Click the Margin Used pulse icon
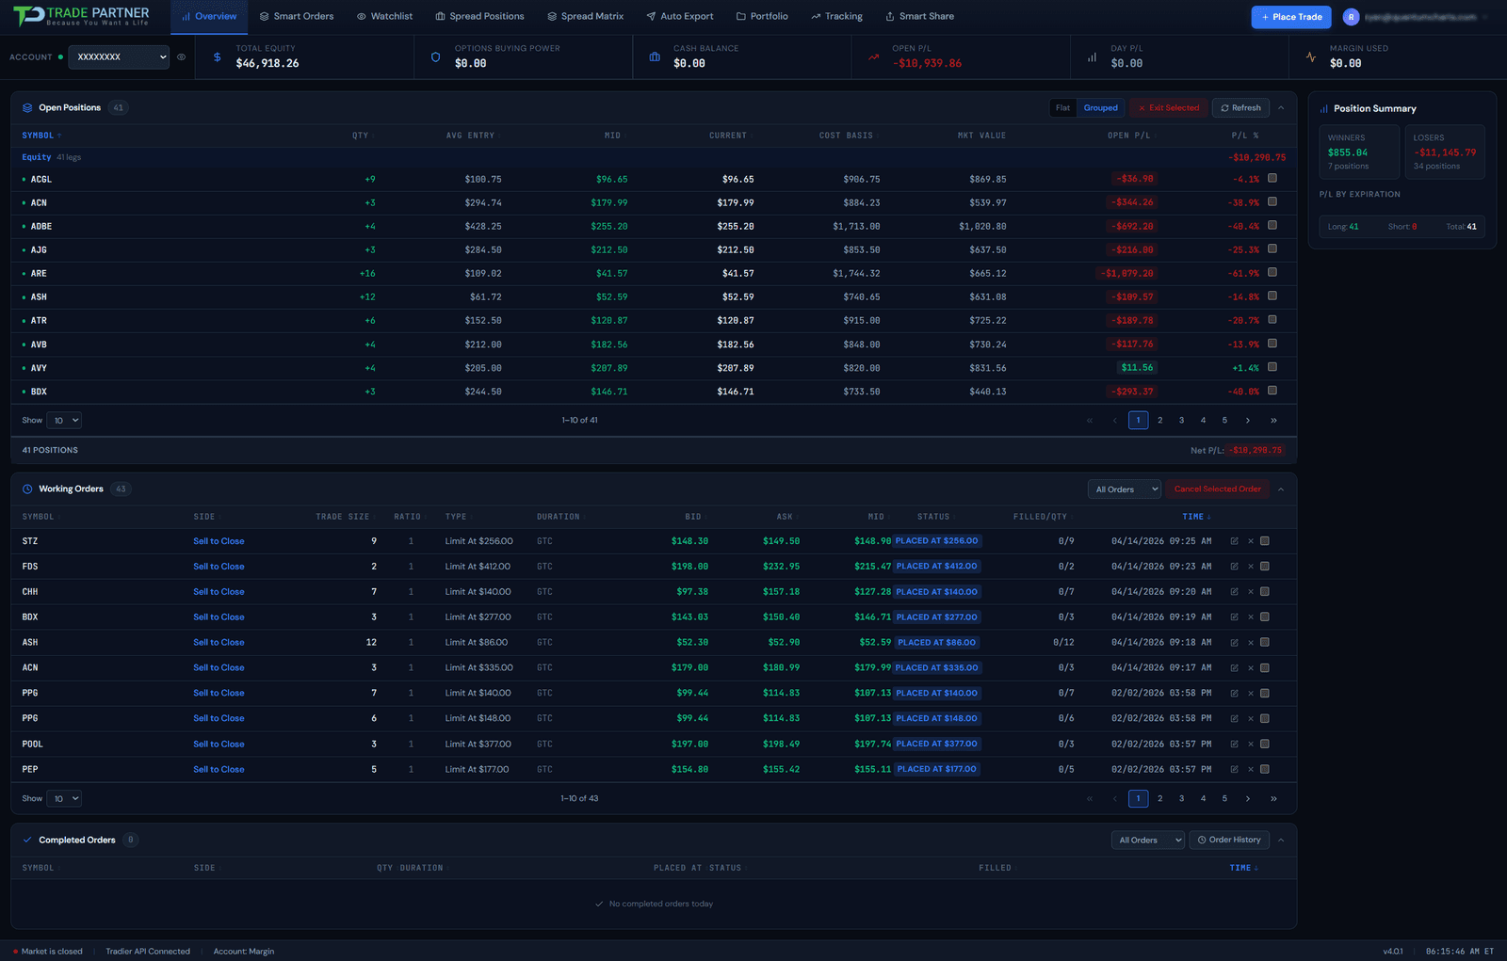Viewport: 1507px width, 961px height. 1311,56
